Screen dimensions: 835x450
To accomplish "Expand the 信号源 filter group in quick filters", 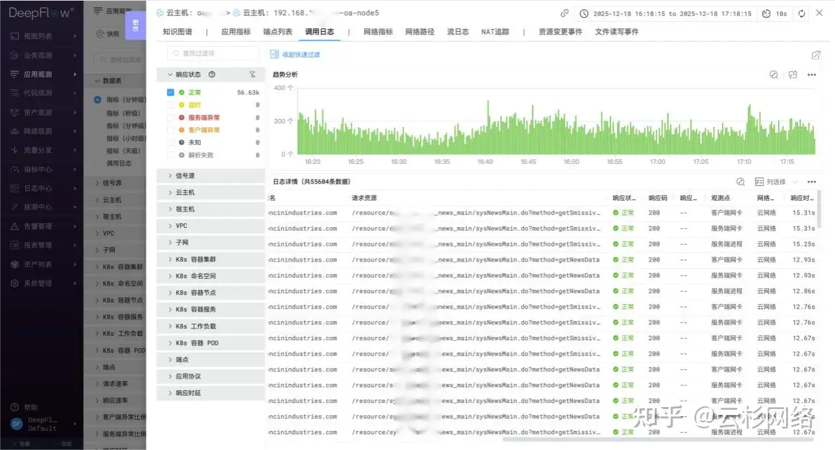I will (211, 176).
